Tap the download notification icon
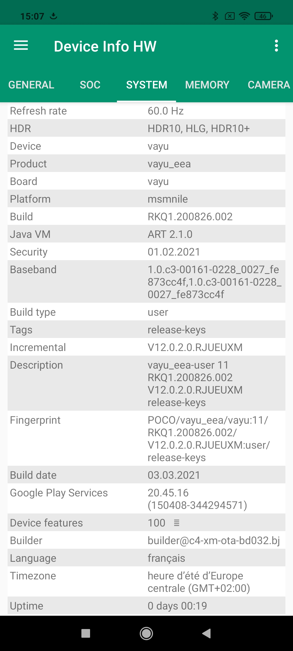The image size is (293, 651). (54, 16)
